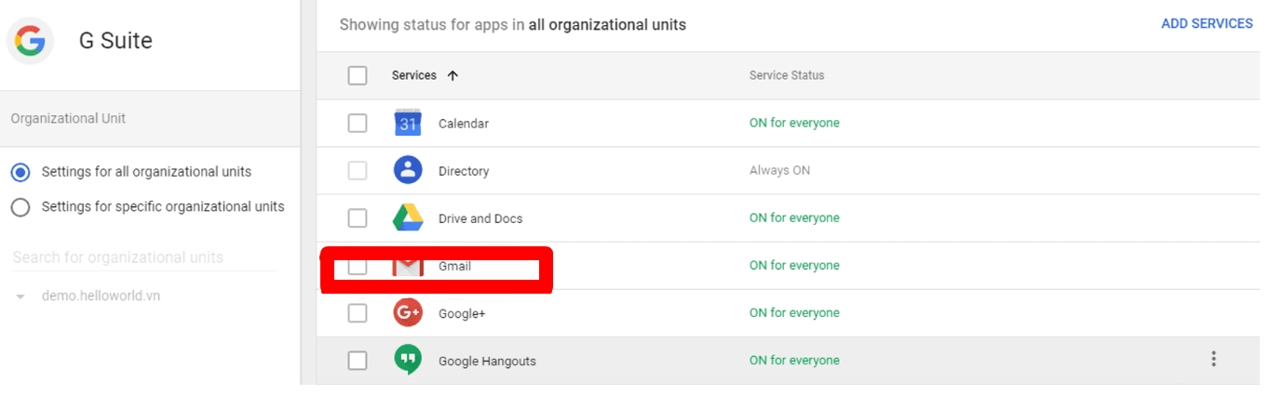
Task: Open the Gmail service name
Action: click(455, 266)
